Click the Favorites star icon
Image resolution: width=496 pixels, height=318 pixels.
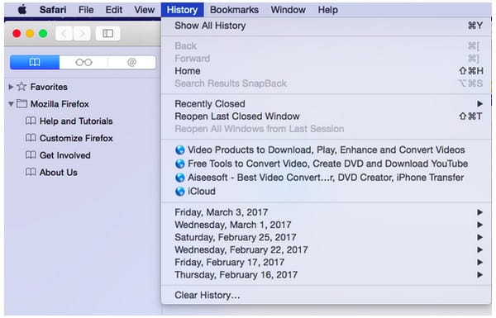tap(21, 86)
